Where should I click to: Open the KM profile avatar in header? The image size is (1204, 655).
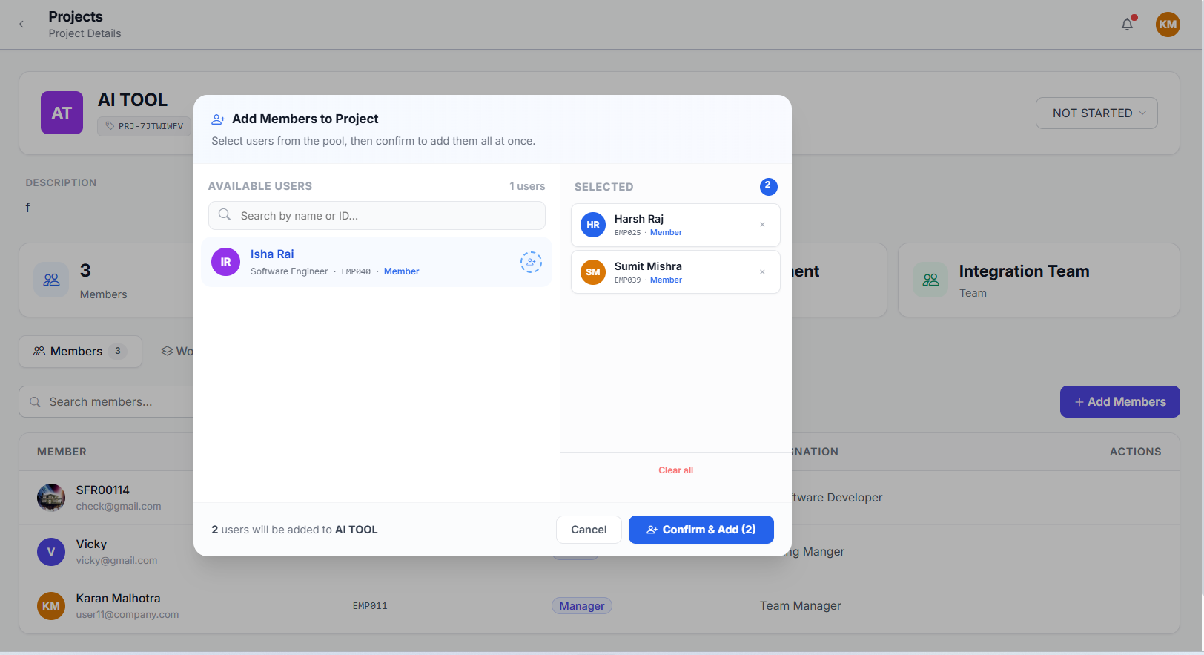(x=1168, y=24)
